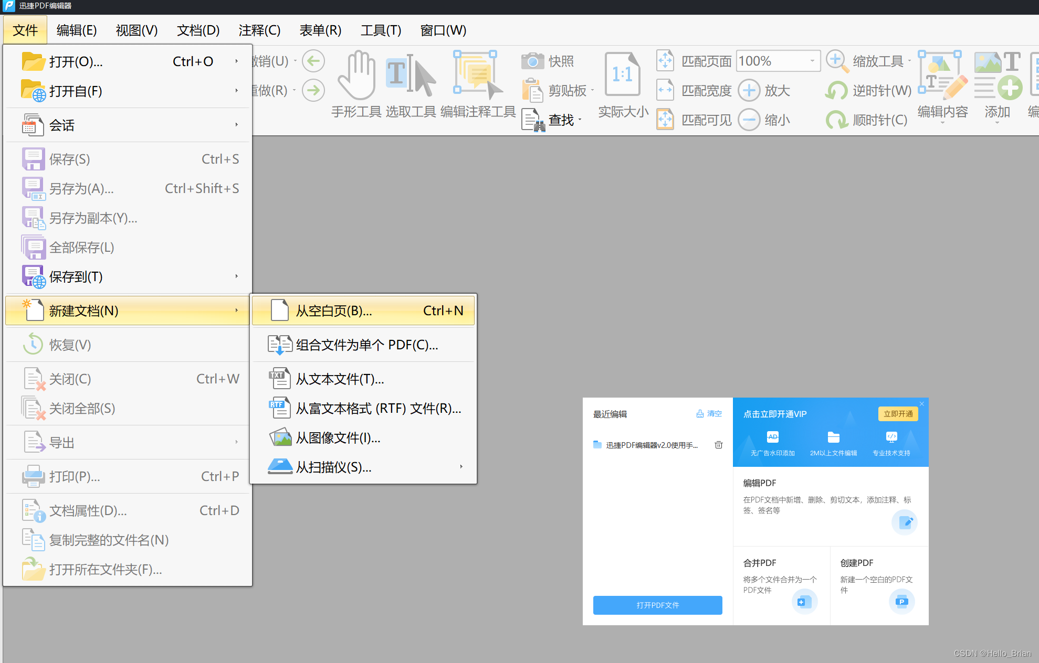The width and height of the screenshot is (1039, 663).
Task: Open the 表单(R) menu
Action: coord(320,30)
